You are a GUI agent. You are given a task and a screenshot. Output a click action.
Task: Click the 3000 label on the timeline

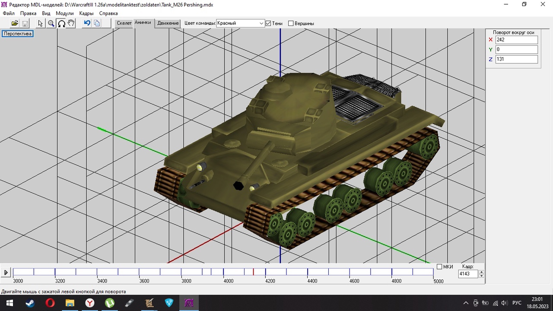[18, 281]
